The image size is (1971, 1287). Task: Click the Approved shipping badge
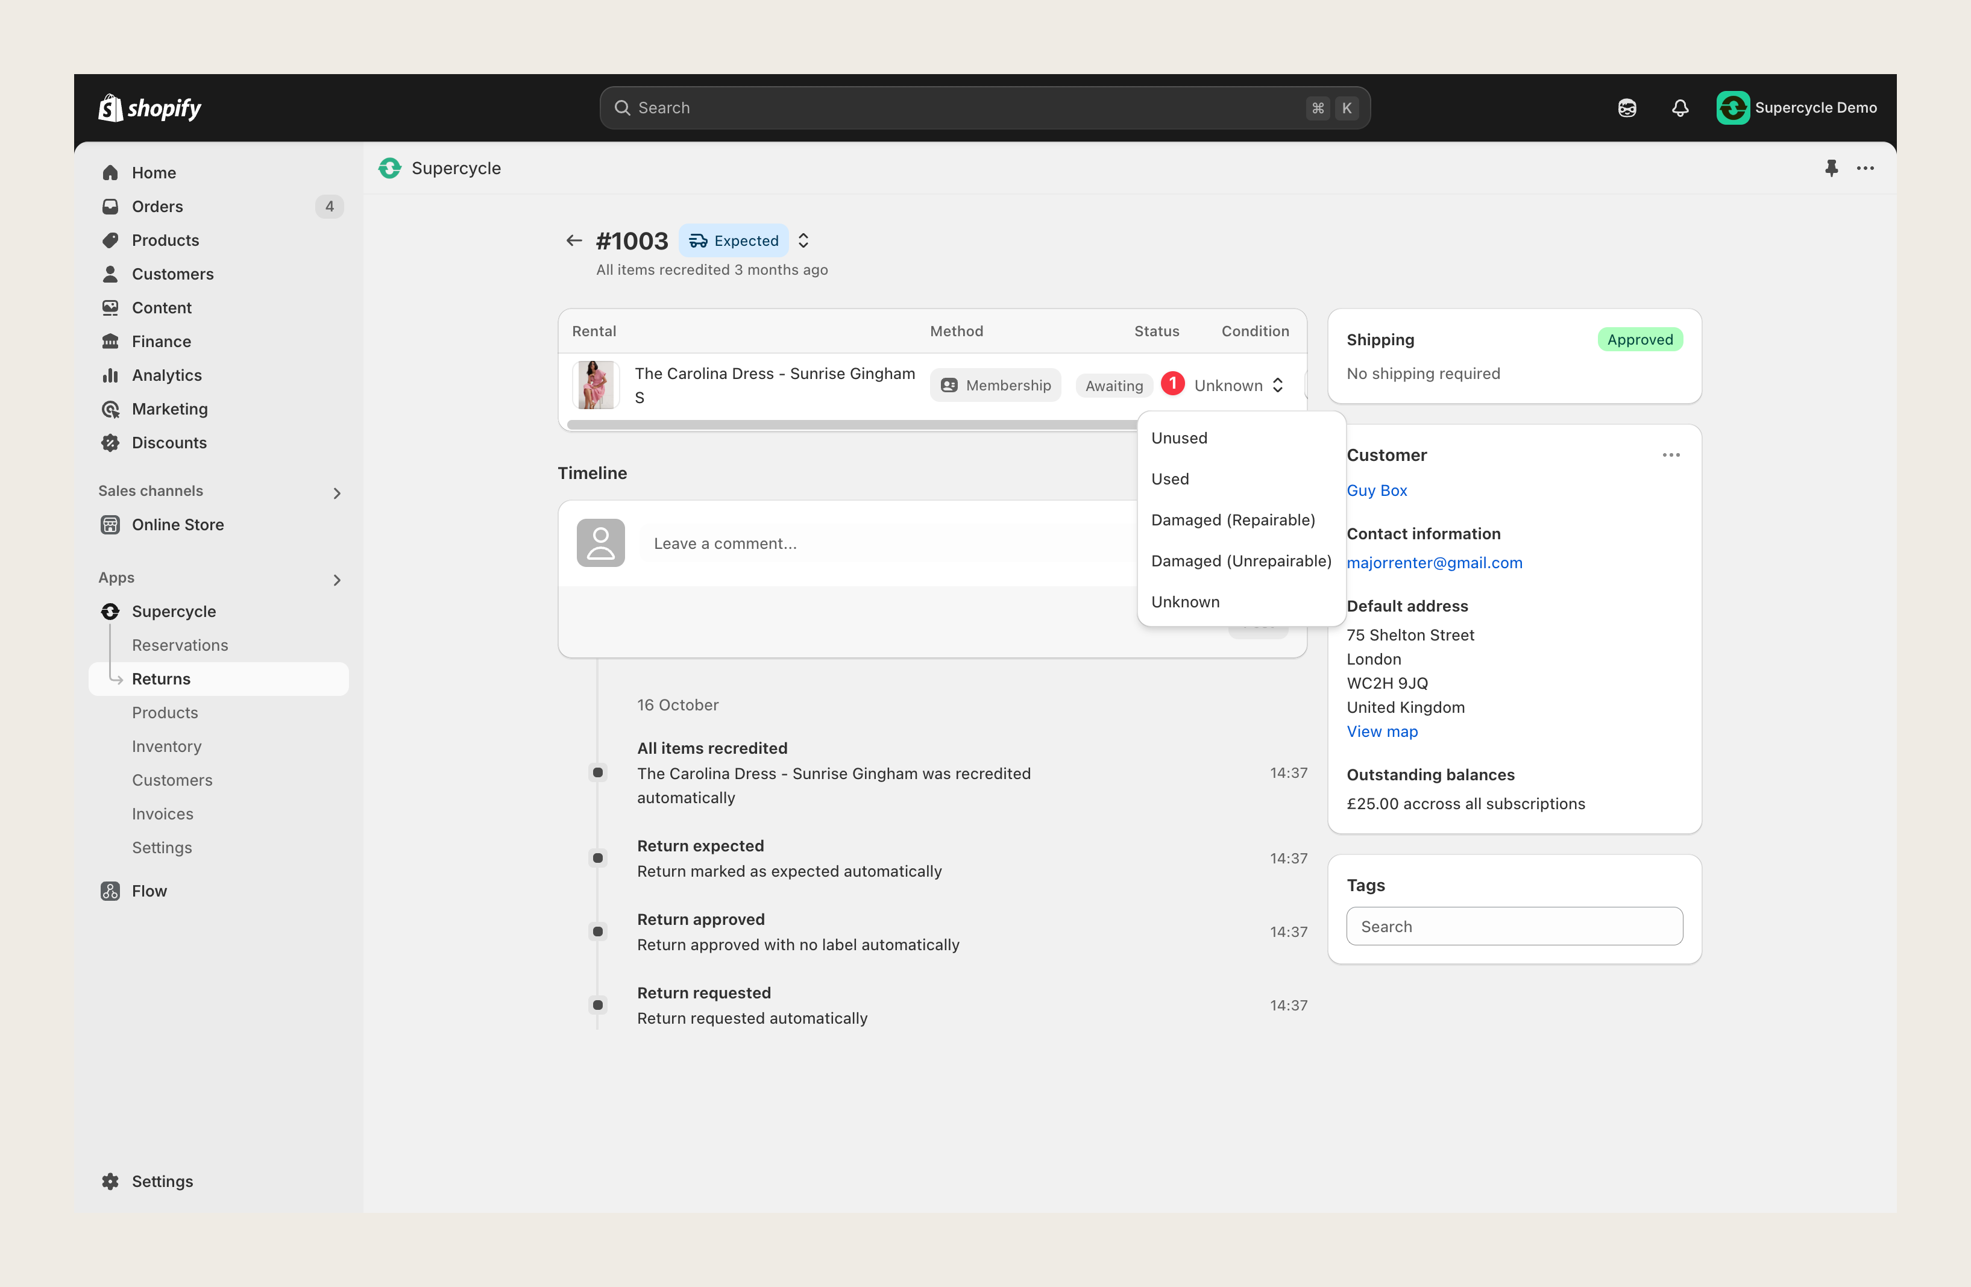pos(1639,339)
